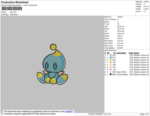Click the 'Emerald Black' description text

coord(122,74)
